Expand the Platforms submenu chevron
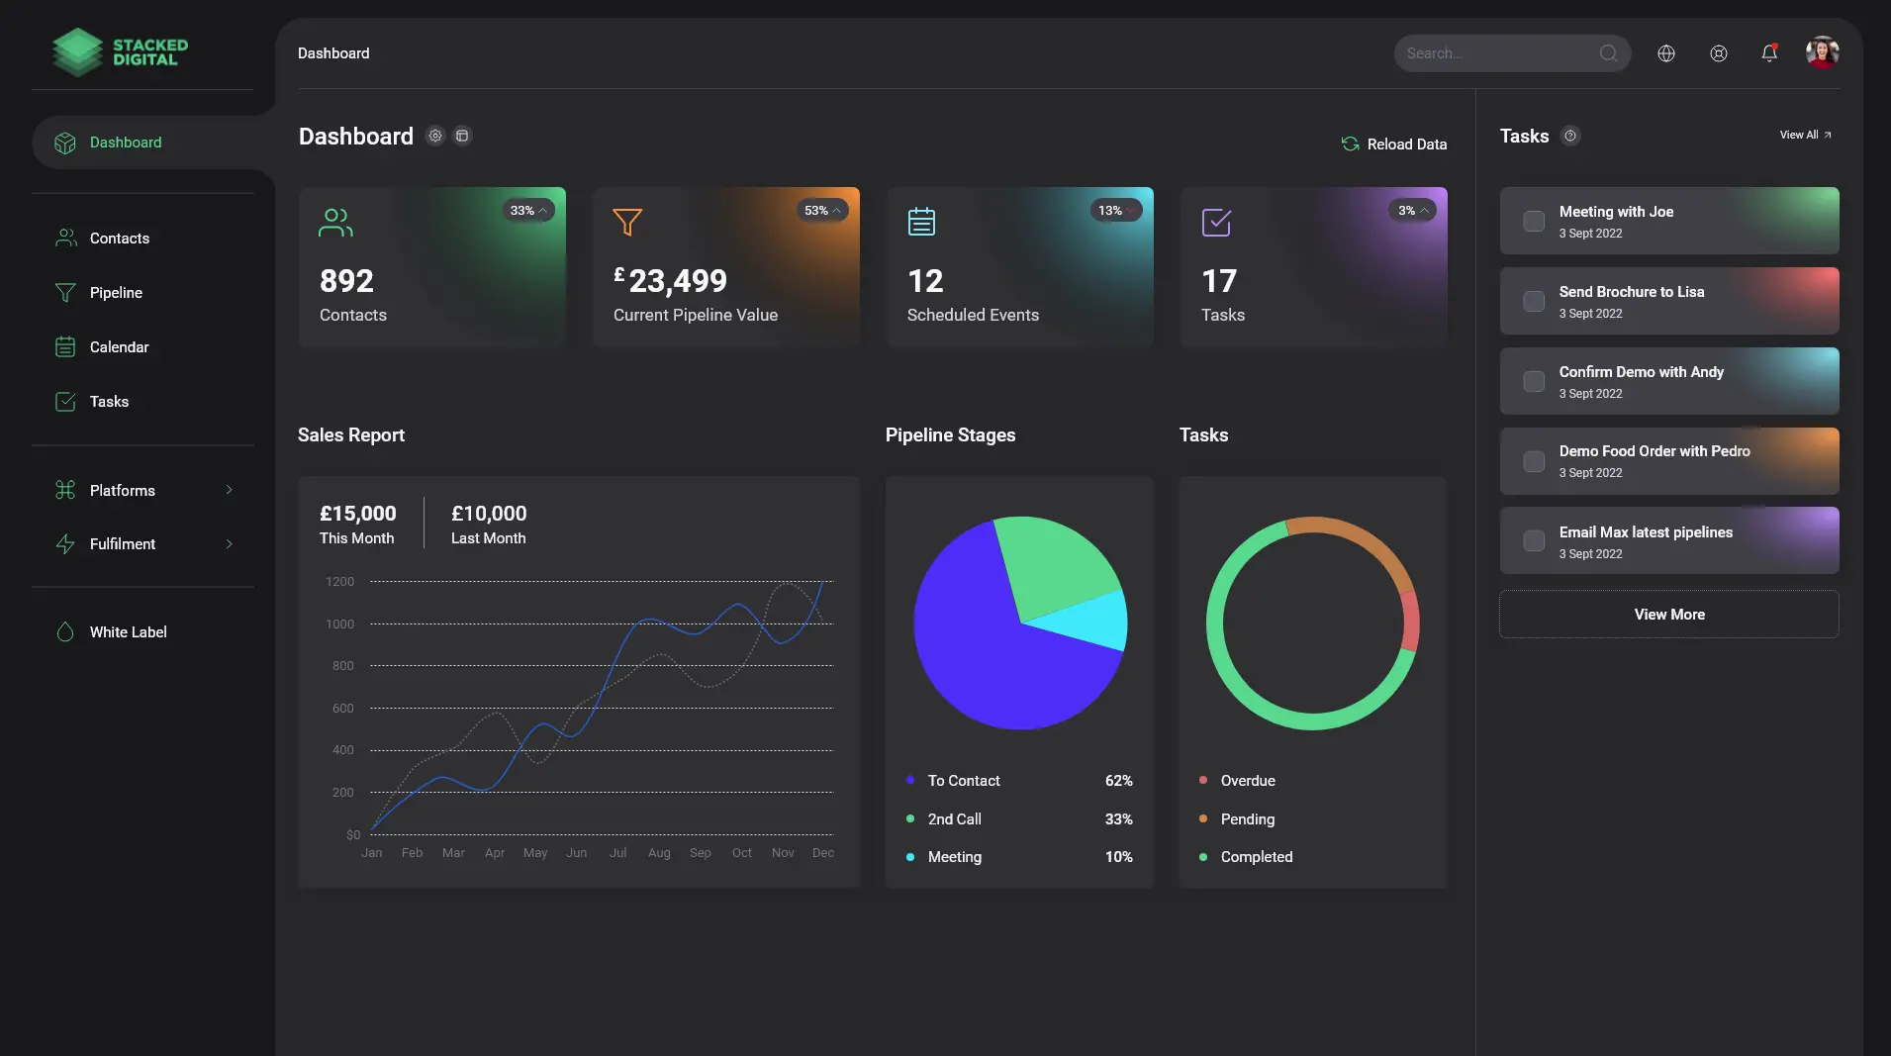1891x1056 pixels. pyautogui.click(x=229, y=490)
